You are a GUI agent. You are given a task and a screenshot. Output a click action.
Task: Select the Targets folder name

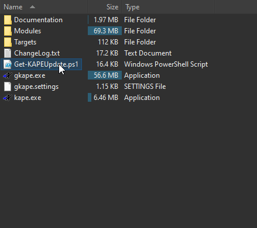[x=25, y=42]
